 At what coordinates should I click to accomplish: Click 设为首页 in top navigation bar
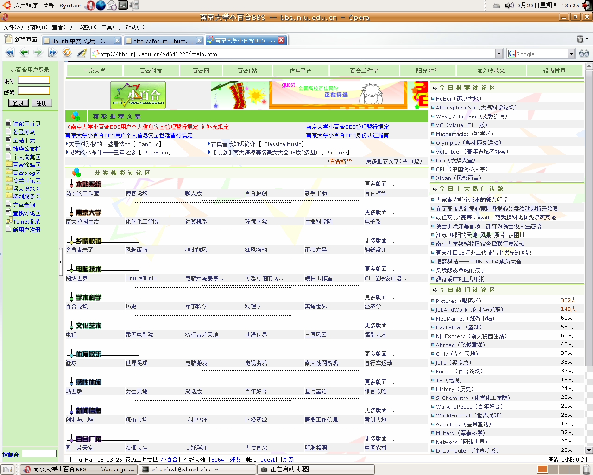pyautogui.click(x=554, y=71)
